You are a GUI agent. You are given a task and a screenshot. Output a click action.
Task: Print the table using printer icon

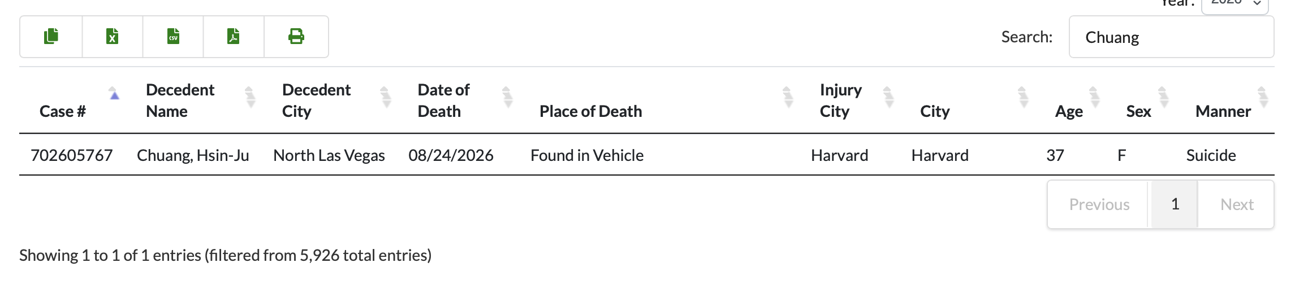pos(296,37)
